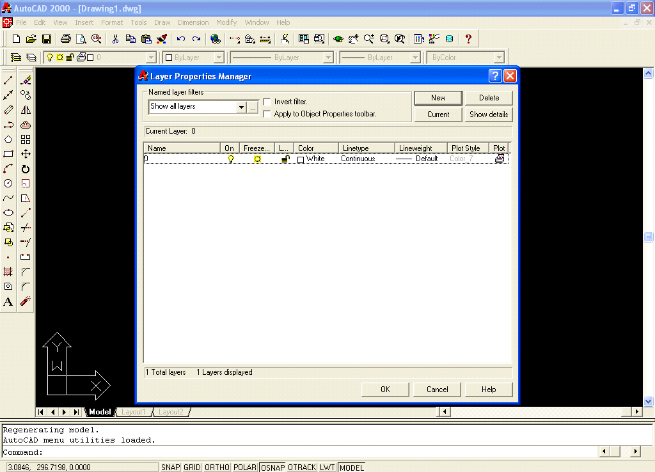Select the Move modify tool
Viewport: 655px width, 472px height.
click(26, 153)
